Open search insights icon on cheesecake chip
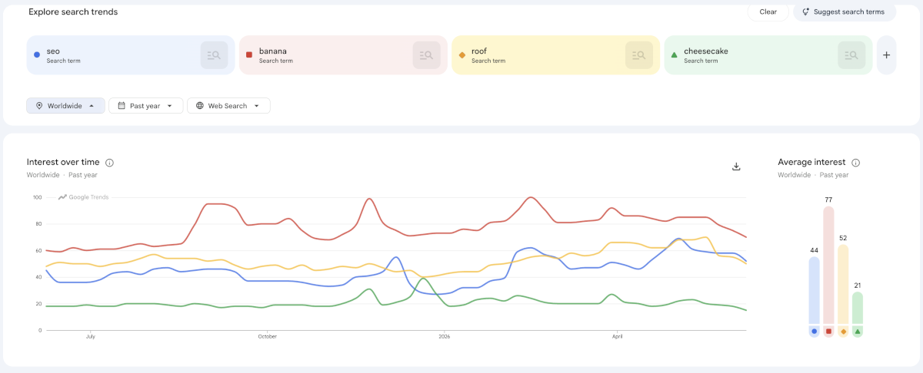Viewport: 923px width, 373px height. point(851,55)
